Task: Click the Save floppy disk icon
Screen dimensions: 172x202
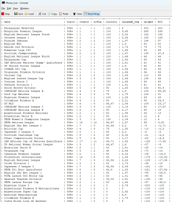Action: pyautogui.click(x=16, y=14)
